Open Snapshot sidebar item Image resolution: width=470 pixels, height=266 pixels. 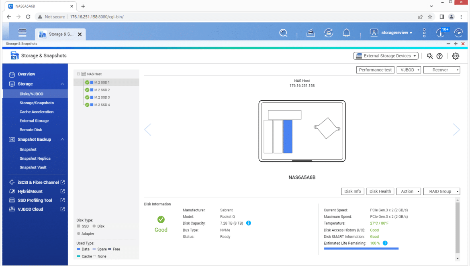[x=28, y=150]
